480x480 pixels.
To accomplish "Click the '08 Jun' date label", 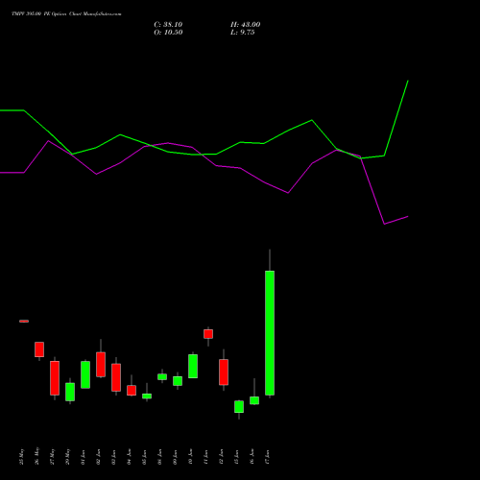I will (x=160, y=457).
